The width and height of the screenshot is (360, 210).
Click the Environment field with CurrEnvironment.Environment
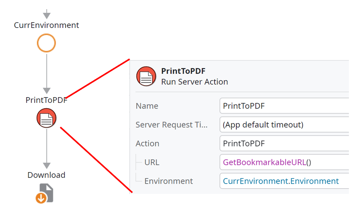284,181
